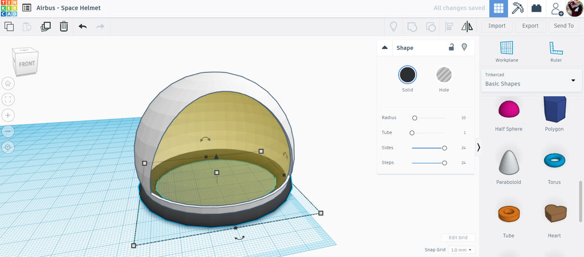This screenshot has width=584, height=257.
Task: Open the Snap Grid dropdown
Action: point(461,250)
